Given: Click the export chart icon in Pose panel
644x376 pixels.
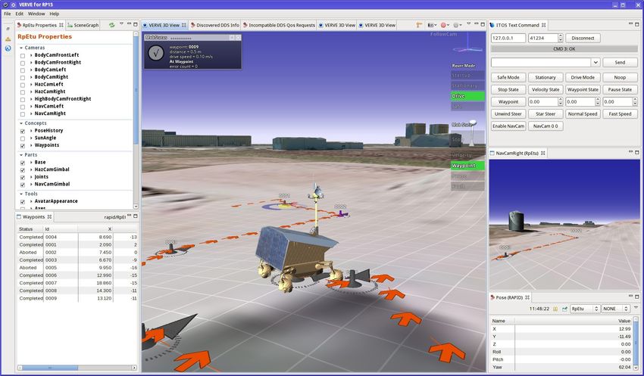Looking at the screenshot, I should pos(564,309).
